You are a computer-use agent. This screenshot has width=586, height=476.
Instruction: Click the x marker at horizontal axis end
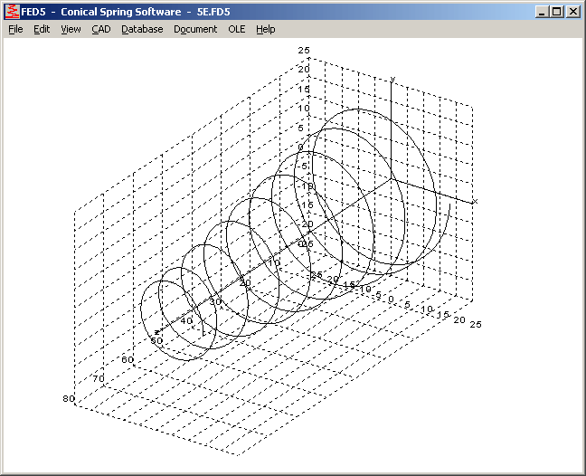[x=475, y=201]
